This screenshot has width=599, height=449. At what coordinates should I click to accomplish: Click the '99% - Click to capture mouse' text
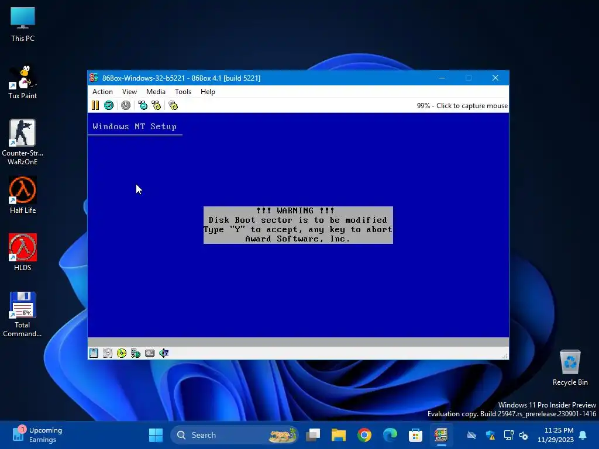pos(462,106)
